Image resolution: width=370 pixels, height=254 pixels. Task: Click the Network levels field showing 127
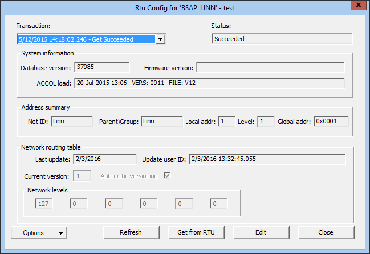click(44, 204)
